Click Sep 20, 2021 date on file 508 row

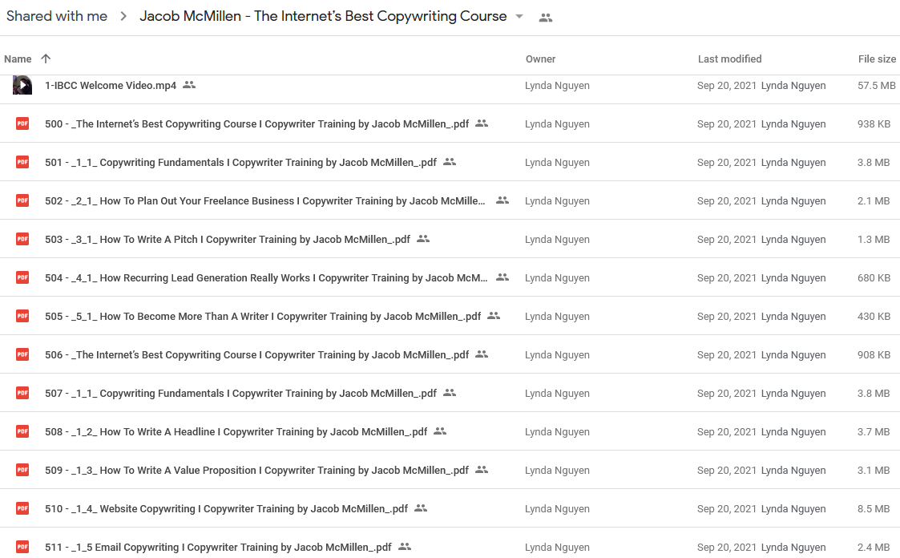point(727,431)
